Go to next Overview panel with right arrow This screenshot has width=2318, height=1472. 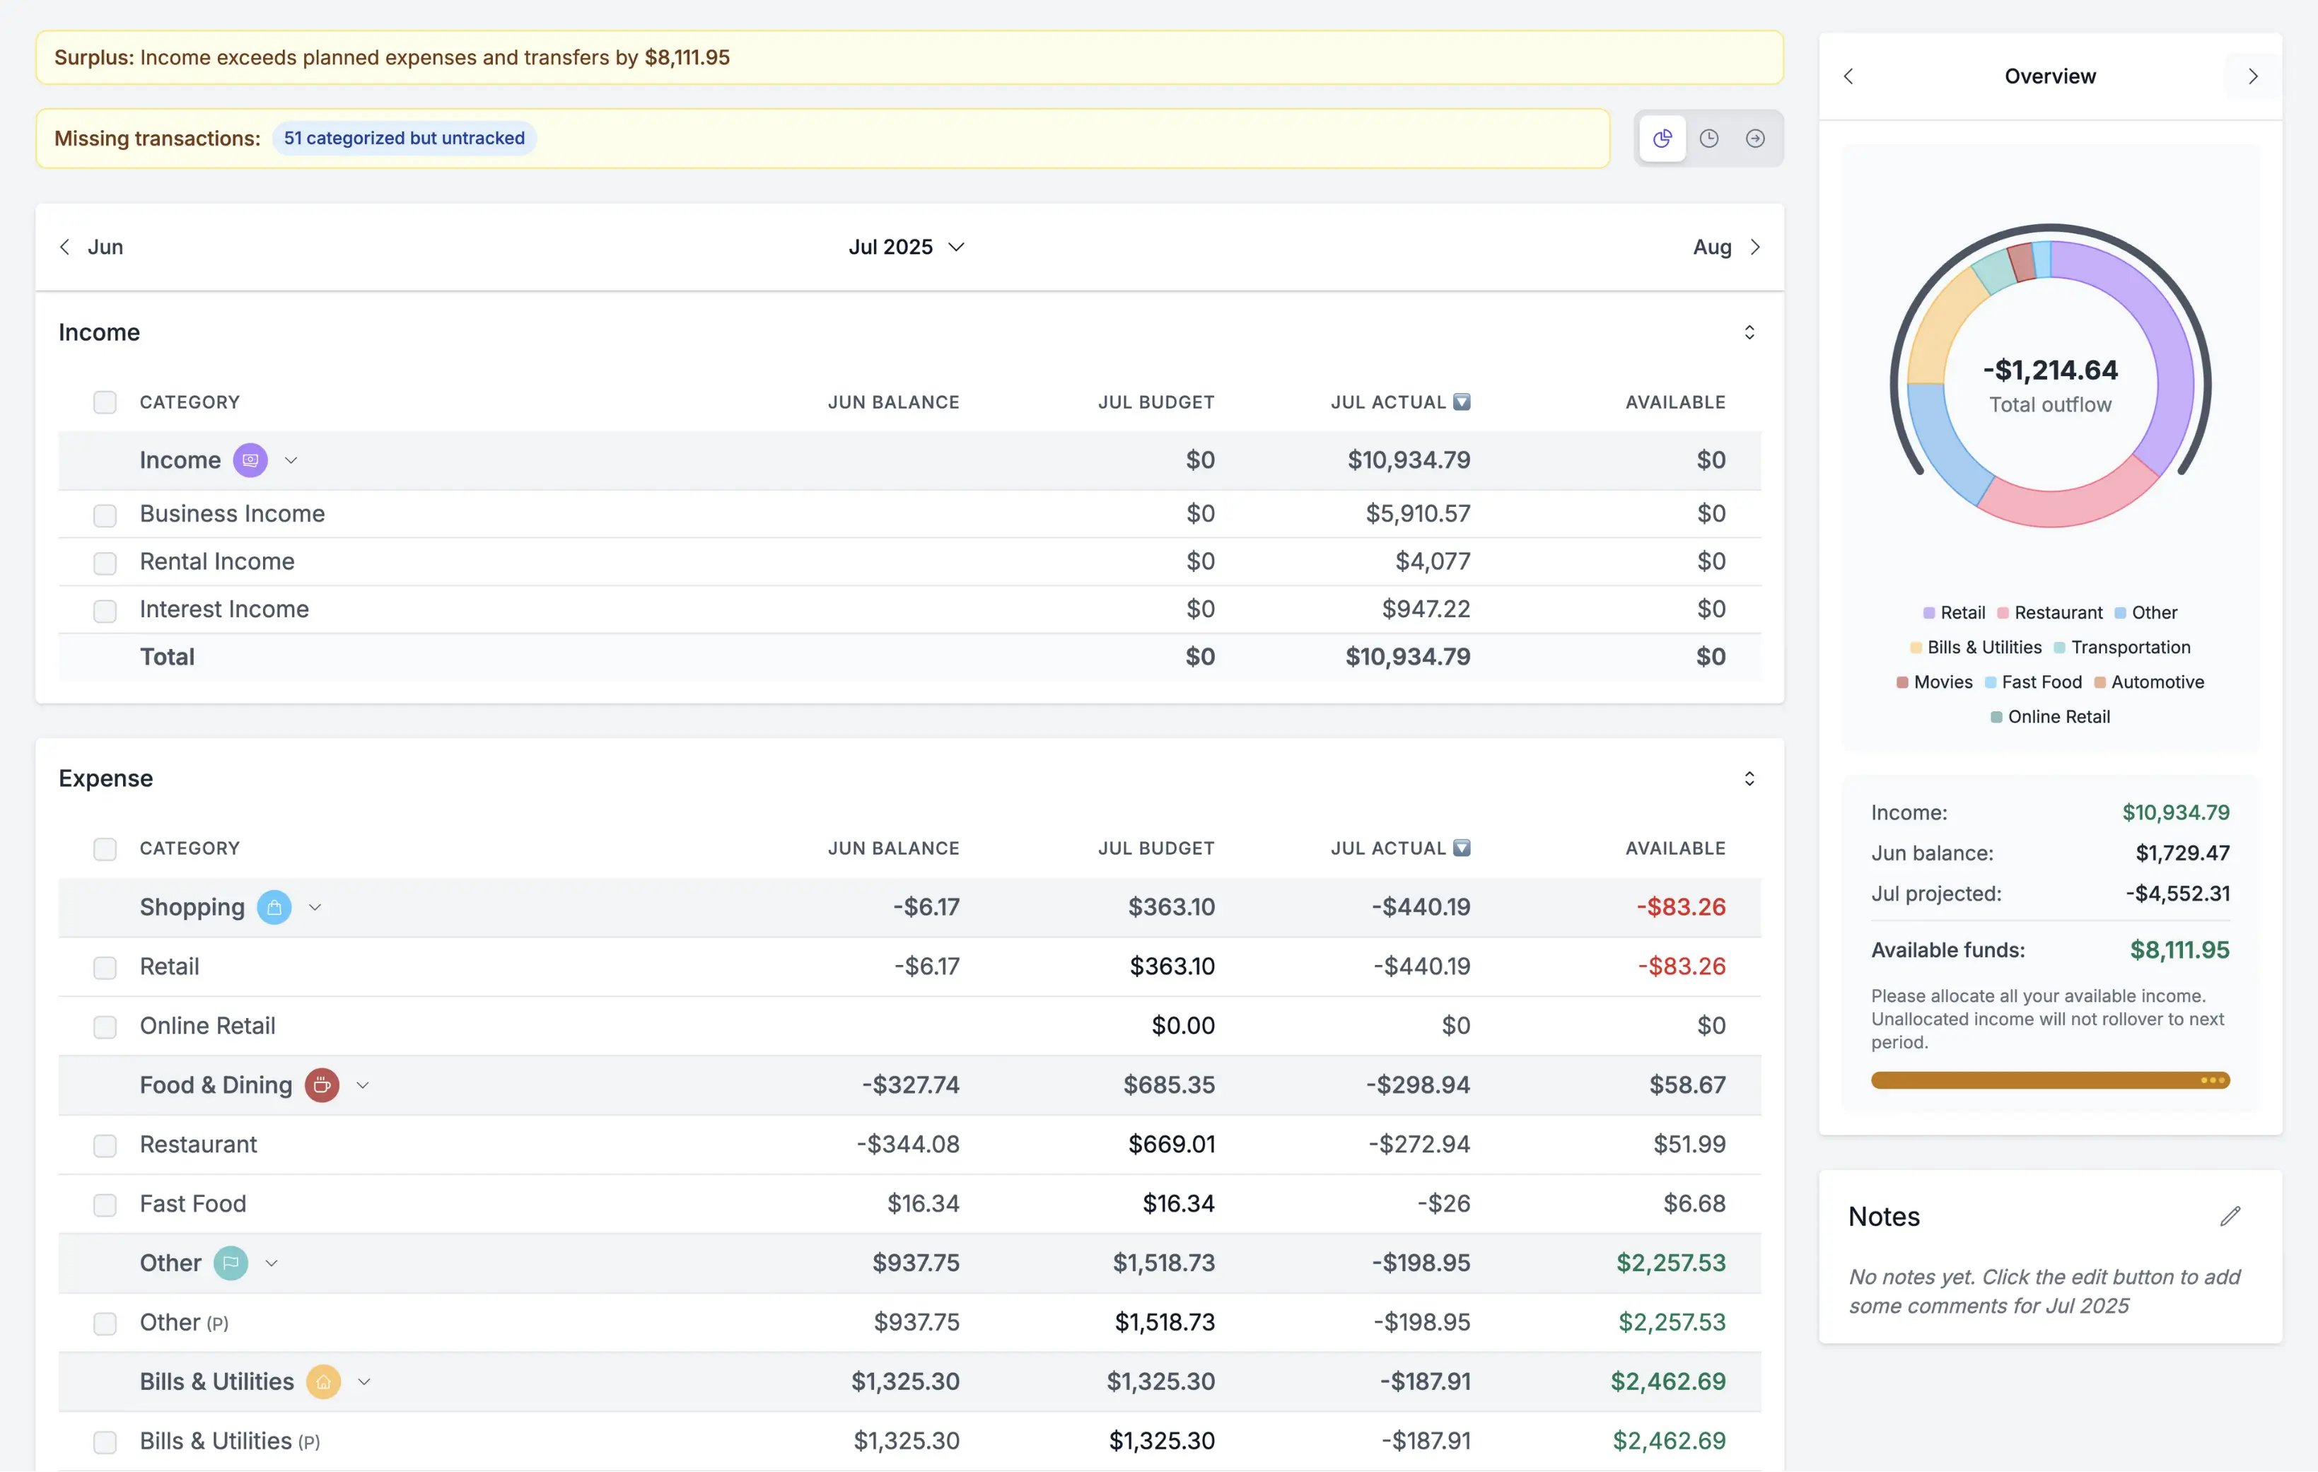(x=2252, y=76)
